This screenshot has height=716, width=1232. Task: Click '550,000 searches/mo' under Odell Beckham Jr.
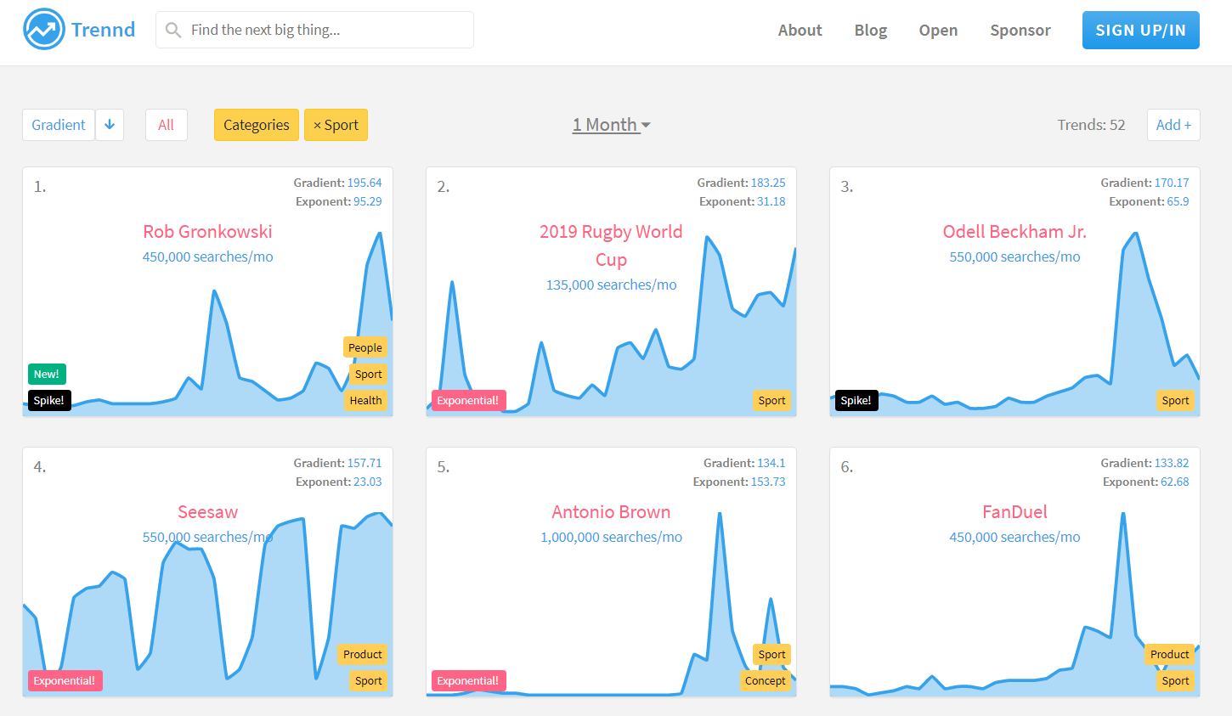(1014, 257)
